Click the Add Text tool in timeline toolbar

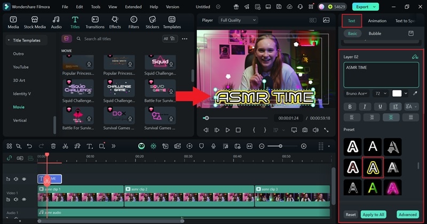pyautogui.click(x=89, y=146)
